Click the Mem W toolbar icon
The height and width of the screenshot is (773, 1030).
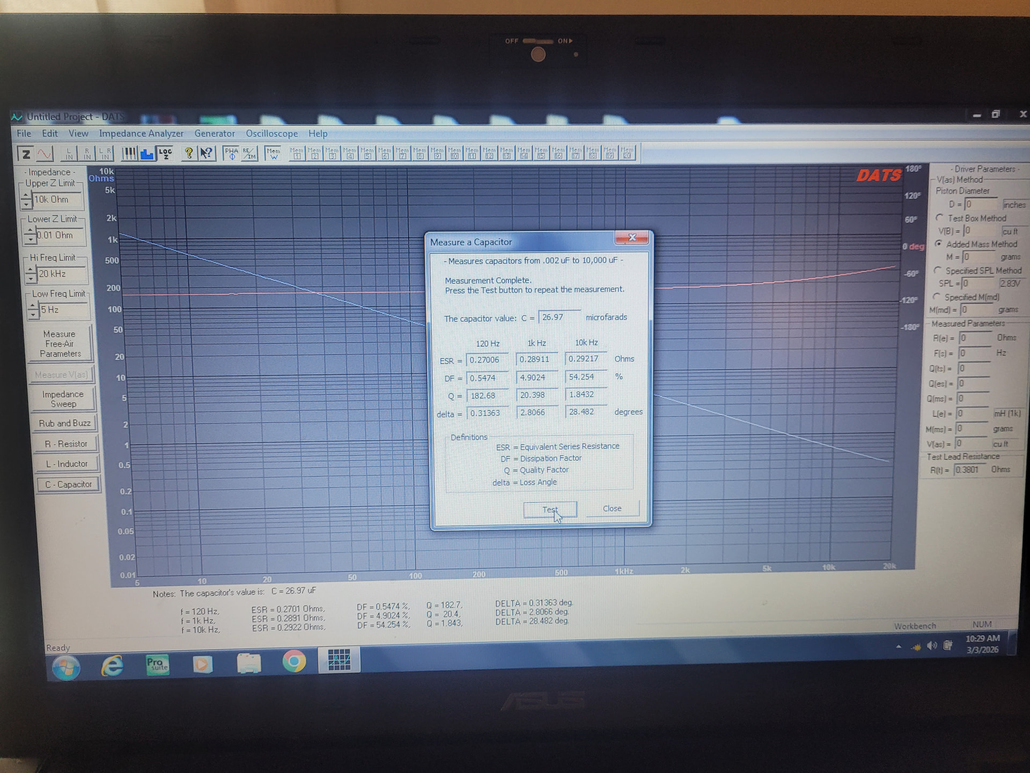coord(273,154)
